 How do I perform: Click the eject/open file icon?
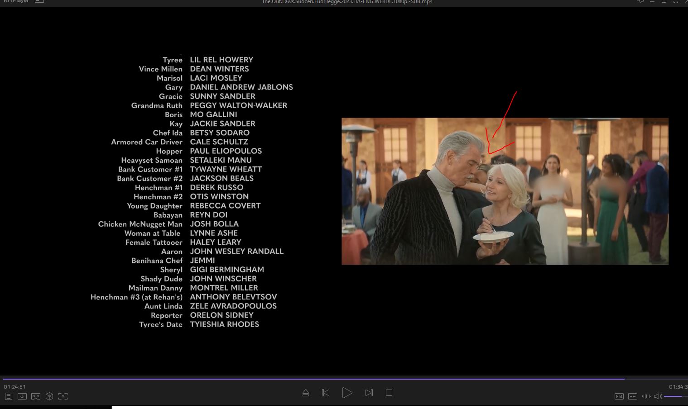[x=306, y=393]
